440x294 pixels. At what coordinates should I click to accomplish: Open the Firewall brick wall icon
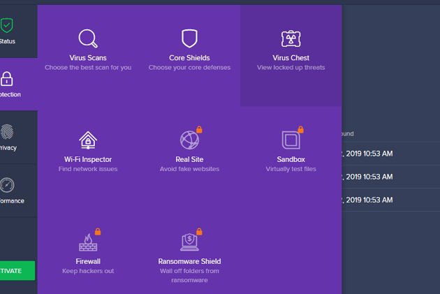[88, 242]
